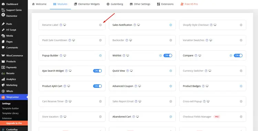Image resolution: width=258 pixels, height=131 pixels.
Task: Open Extension submenu link
Action: [7, 118]
